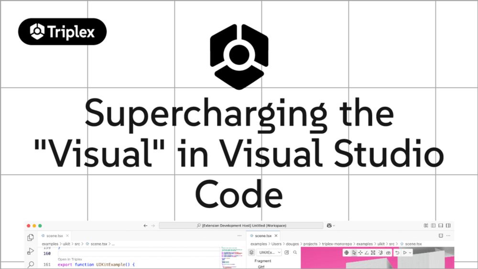Go back with the left arrow
The width and height of the screenshot is (478, 269).
click(145, 226)
